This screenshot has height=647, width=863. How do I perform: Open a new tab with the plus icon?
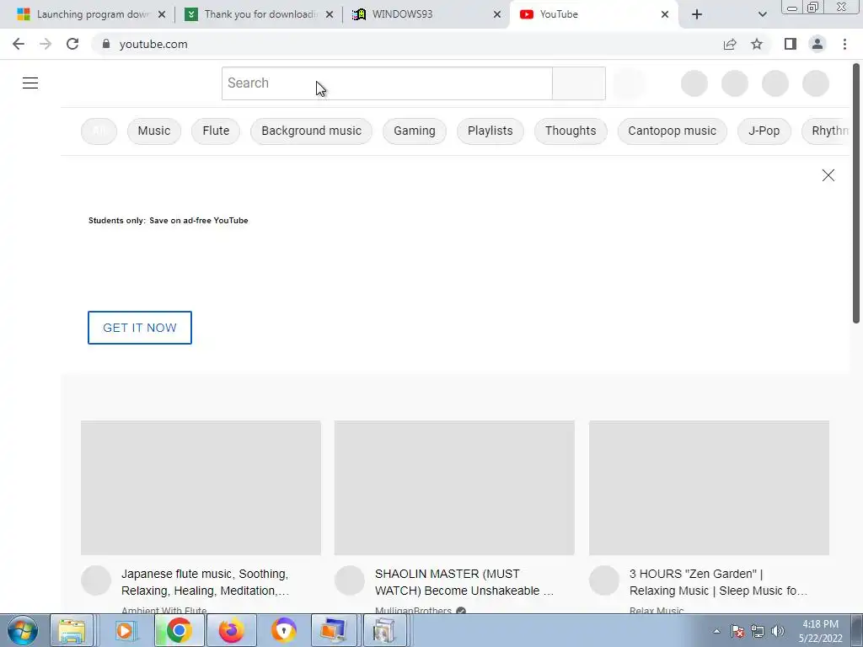(x=697, y=14)
